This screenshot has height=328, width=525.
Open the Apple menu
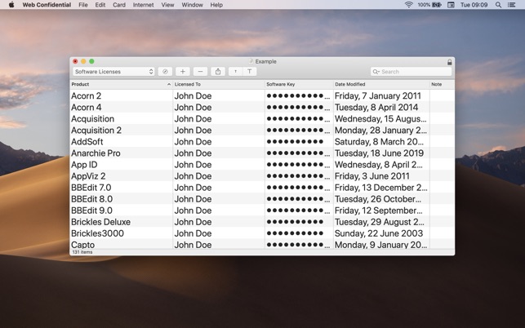11,5
